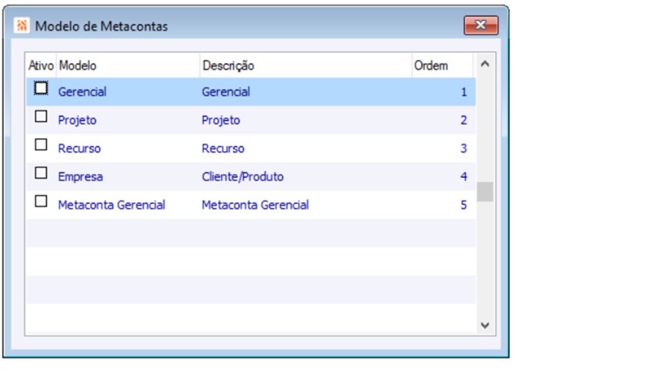Tick the Ativo checkbox for Projeto
Viewport: 669px width, 376px height.
tap(41, 117)
